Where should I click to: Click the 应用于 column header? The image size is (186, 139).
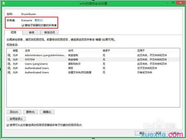[x=141, y=51]
